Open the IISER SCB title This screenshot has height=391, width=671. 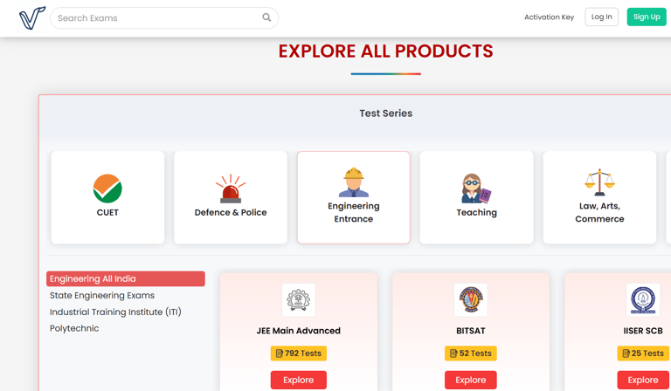(x=643, y=331)
